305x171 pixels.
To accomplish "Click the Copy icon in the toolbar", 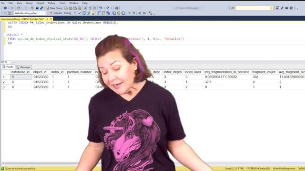I will pyautogui.click(x=90, y=8).
